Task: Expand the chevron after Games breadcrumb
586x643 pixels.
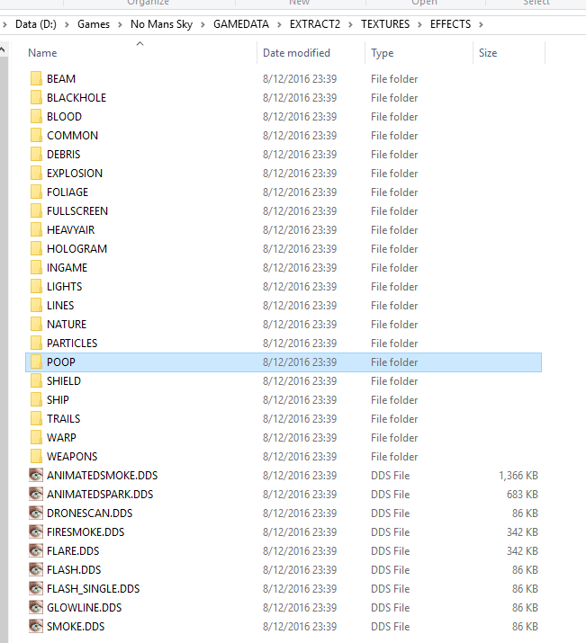Action: click(x=120, y=24)
